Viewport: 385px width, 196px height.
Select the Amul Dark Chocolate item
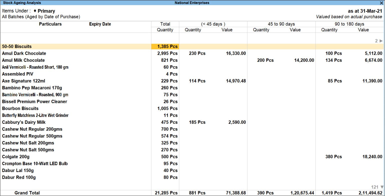coord(24,53)
